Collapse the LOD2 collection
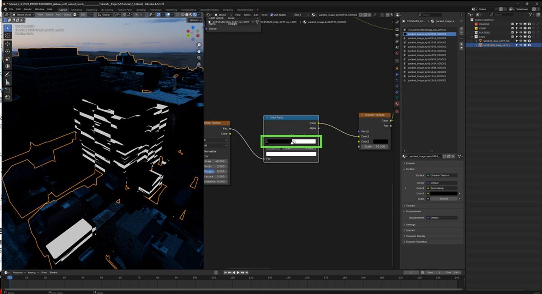 [x=472, y=37]
